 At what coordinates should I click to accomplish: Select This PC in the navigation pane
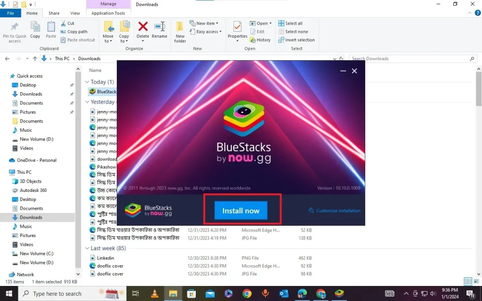[x=24, y=172]
